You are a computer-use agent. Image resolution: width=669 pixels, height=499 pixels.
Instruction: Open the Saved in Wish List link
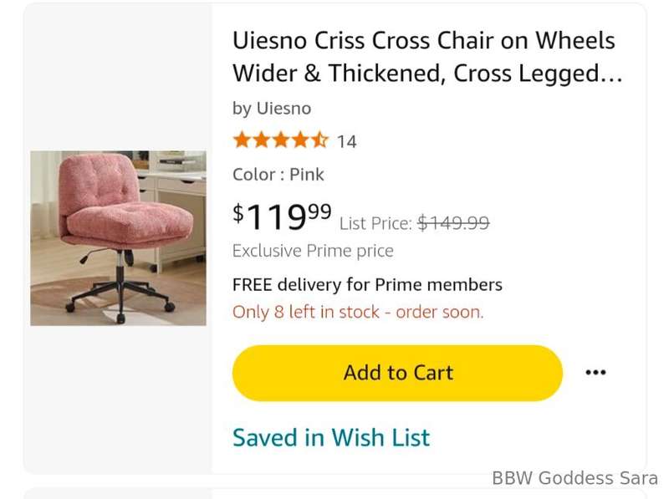(331, 437)
